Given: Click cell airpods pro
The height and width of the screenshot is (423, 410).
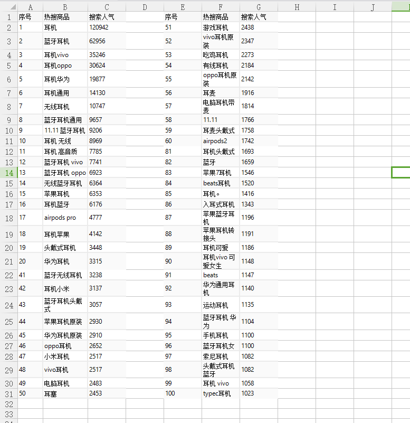Looking at the screenshot, I should [65, 218].
